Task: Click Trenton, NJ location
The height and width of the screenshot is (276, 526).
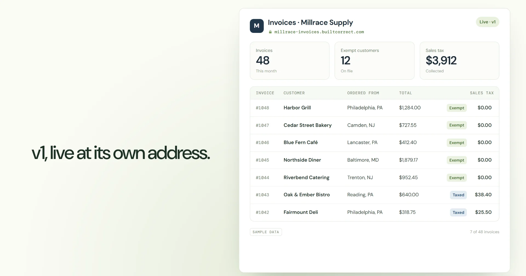Action: coord(360,178)
